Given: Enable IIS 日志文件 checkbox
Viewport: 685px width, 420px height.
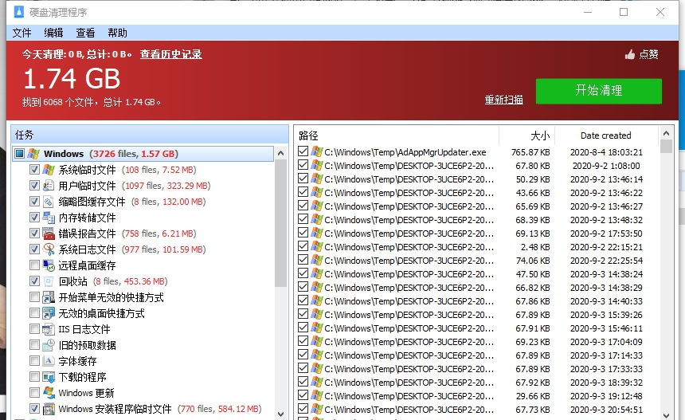Looking at the screenshot, I should tap(34, 329).
